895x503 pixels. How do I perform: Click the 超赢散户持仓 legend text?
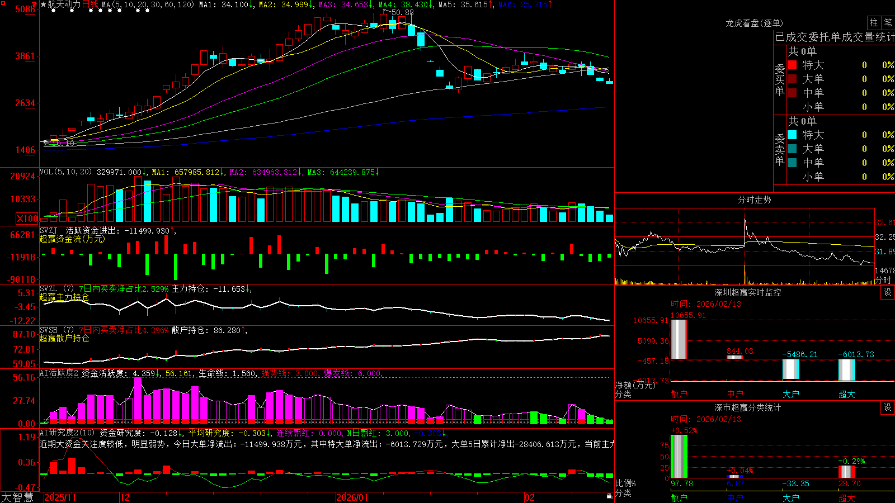(x=64, y=338)
